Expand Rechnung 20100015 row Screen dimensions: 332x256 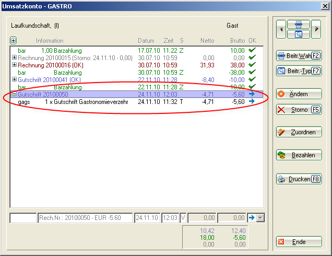[14, 57]
